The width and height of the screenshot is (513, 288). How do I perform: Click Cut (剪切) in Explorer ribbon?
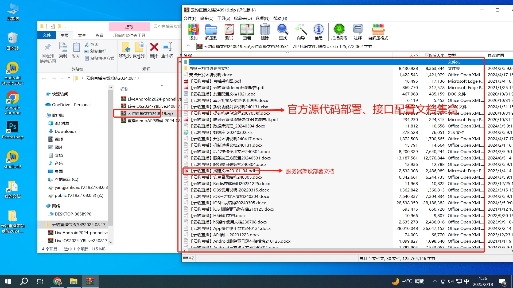tap(92, 44)
